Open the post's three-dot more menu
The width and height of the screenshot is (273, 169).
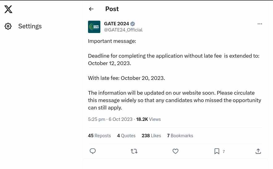pyautogui.click(x=260, y=24)
